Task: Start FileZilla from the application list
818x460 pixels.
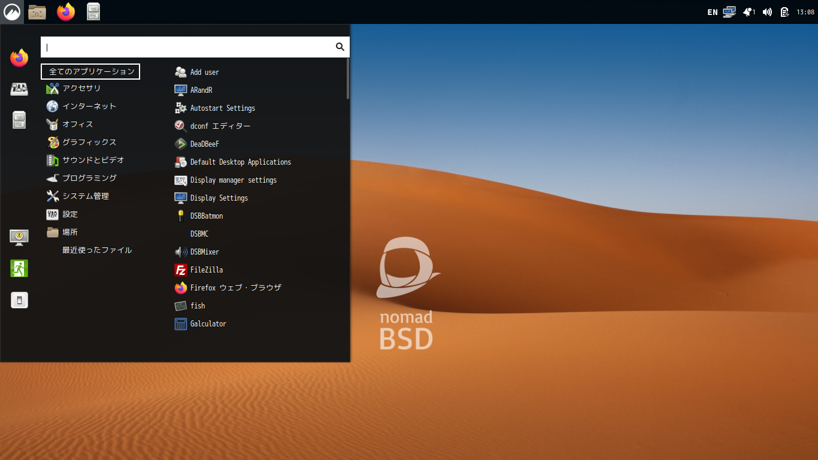Action: 199,270
